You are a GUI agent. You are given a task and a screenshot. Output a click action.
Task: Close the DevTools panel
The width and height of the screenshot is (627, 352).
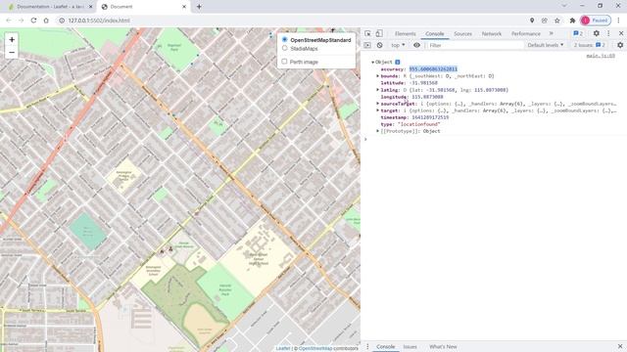pyautogui.click(x=620, y=34)
